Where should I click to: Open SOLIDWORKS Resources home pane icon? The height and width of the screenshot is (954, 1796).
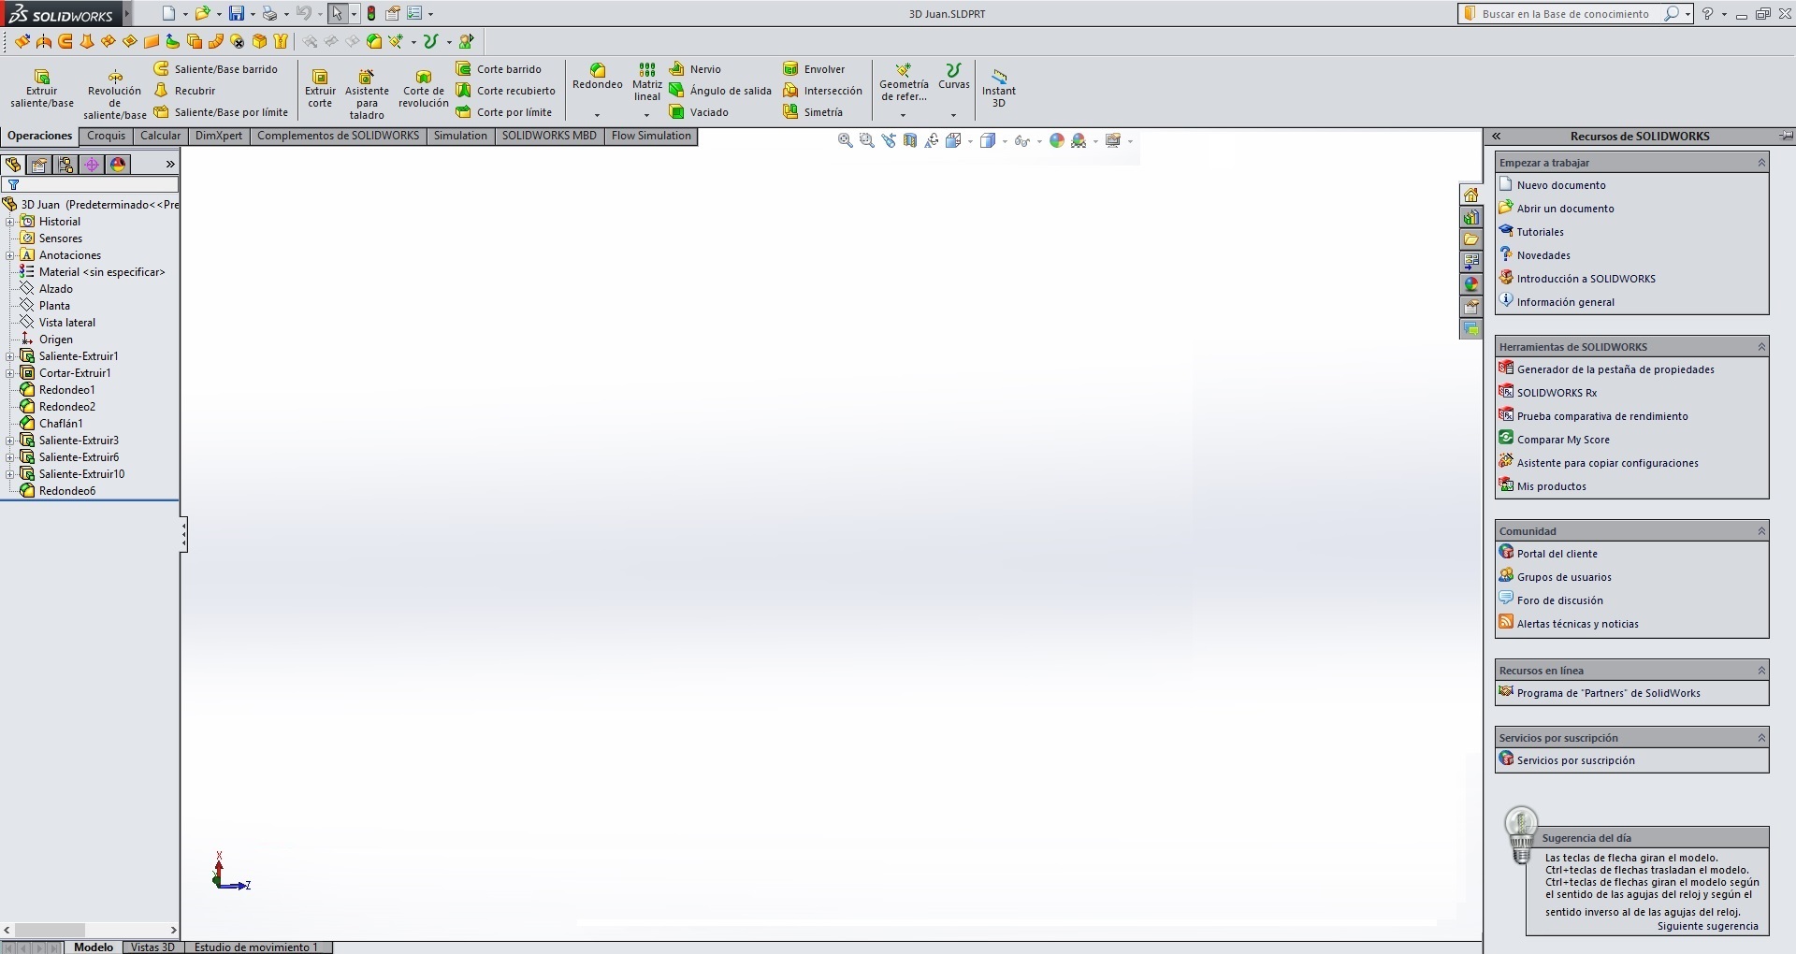coord(1470,195)
